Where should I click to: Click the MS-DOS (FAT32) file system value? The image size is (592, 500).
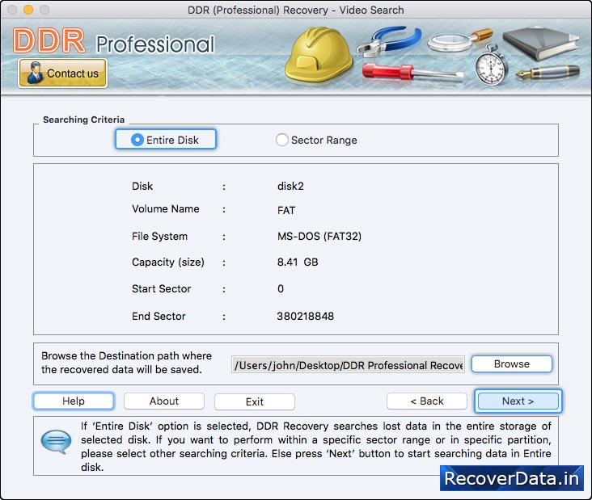coord(319,237)
